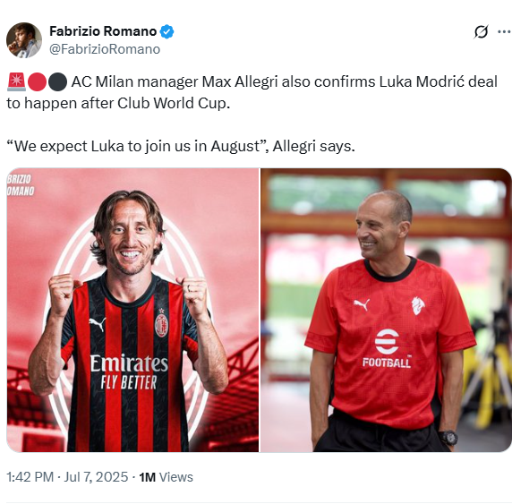Click the tweet text mentioning Luka Modrić
512x504 pixels.
(252, 92)
